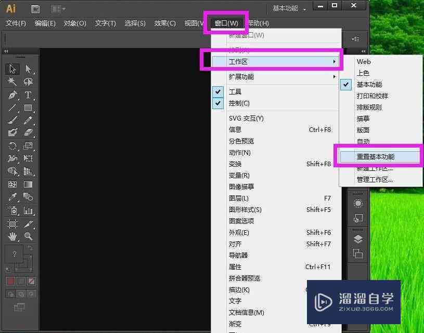The image size is (424, 333).
Task: Open the 文件(F) menu
Action: (x=16, y=23)
